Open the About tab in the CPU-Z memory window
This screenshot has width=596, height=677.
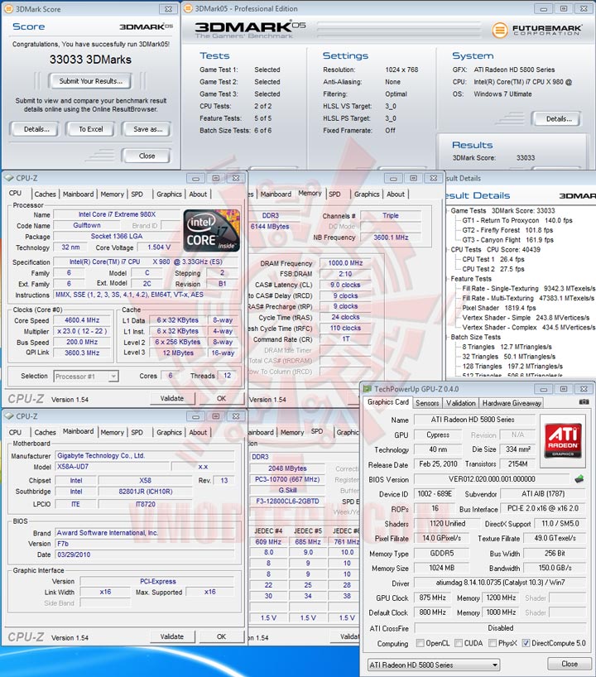(396, 194)
